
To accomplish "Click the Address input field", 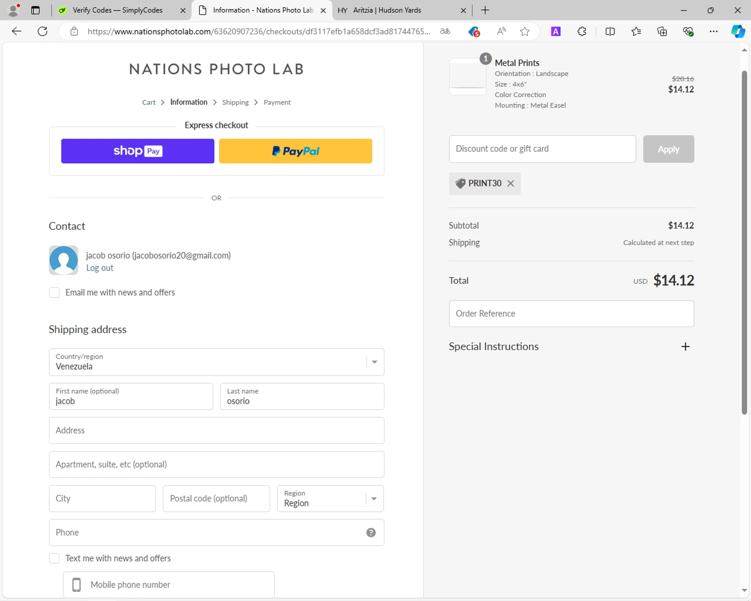I will click(x=216, y=430).
